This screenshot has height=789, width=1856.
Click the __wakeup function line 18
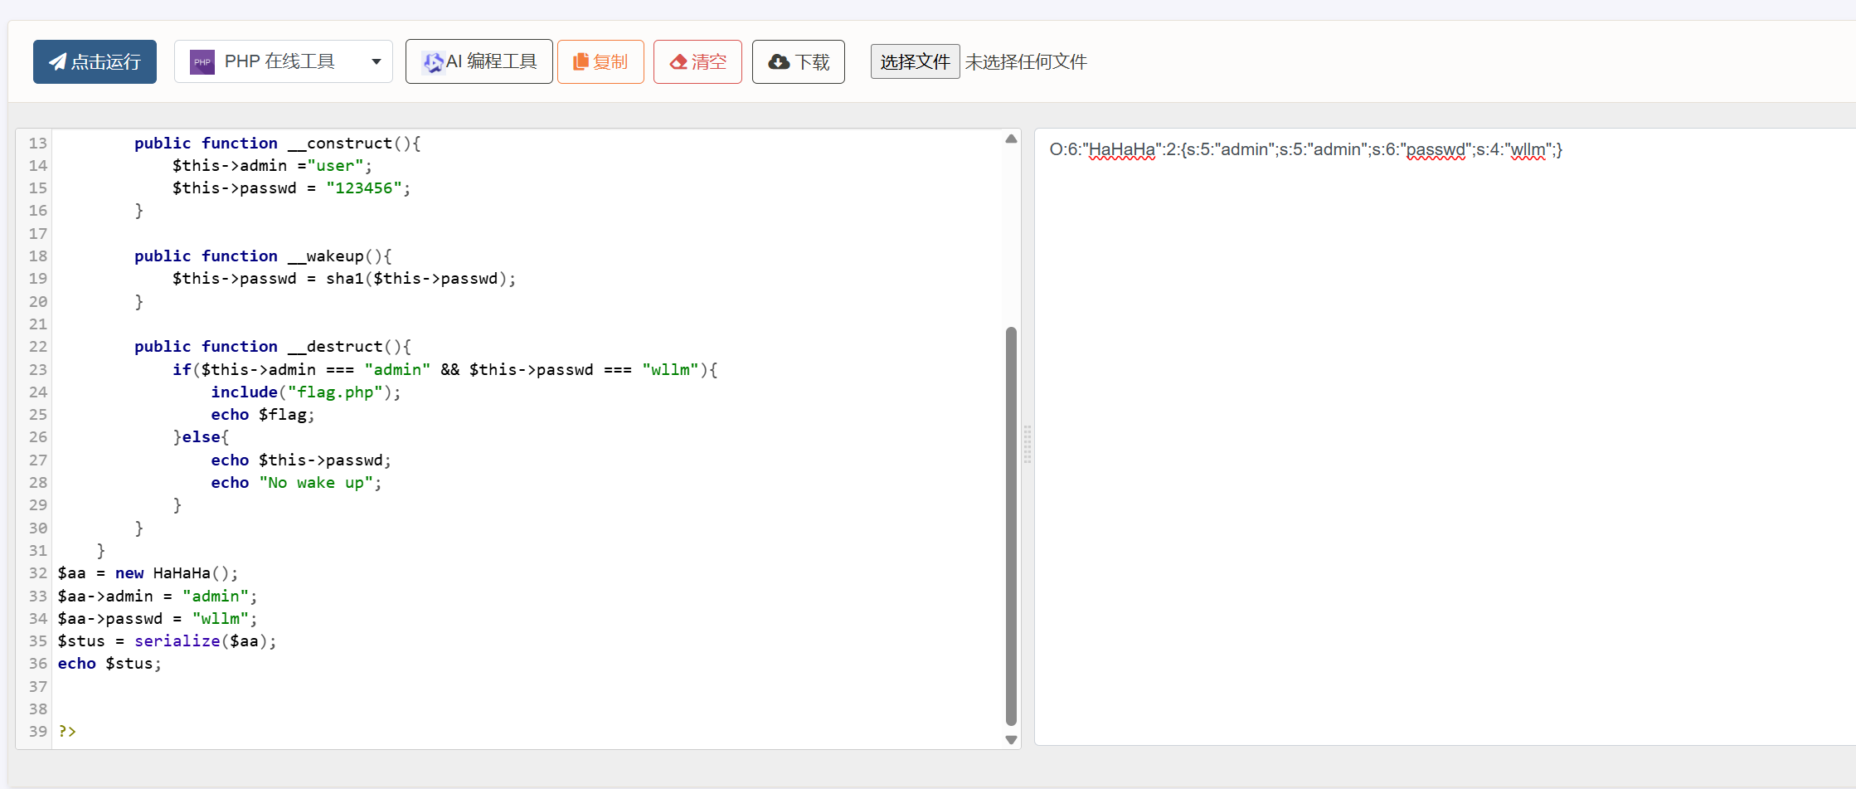[263, 256]
